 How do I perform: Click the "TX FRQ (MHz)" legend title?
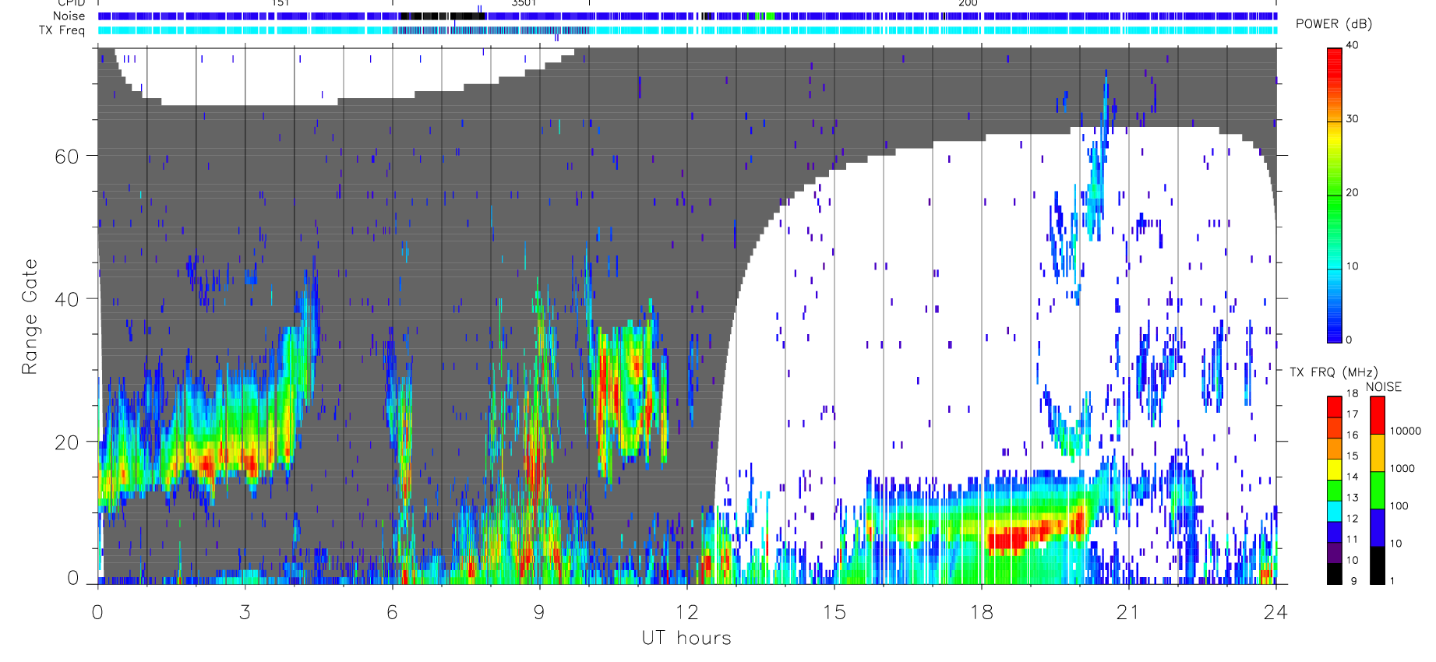(1333, 372)
